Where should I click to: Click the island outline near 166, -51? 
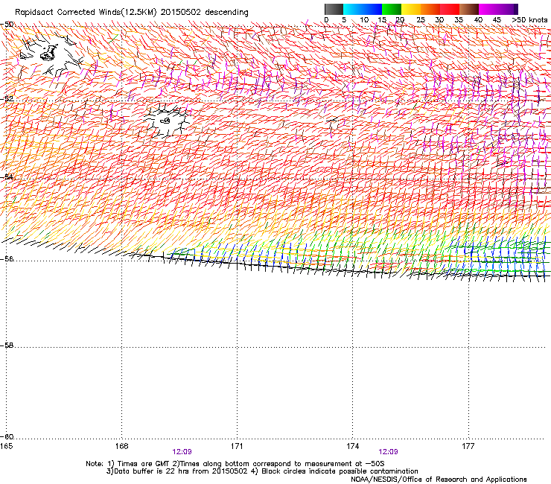coord(49,52)
